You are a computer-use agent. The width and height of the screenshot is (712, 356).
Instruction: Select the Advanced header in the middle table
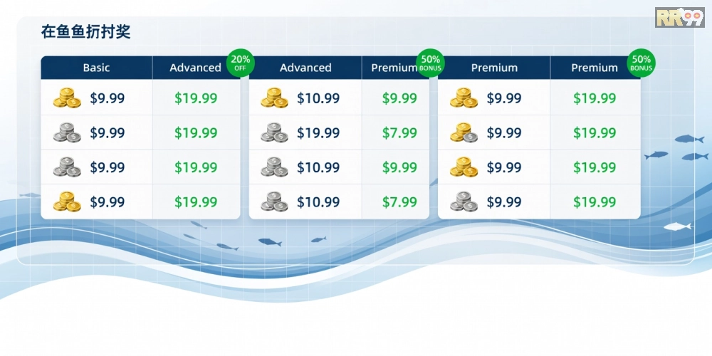[x=305, y=68]
